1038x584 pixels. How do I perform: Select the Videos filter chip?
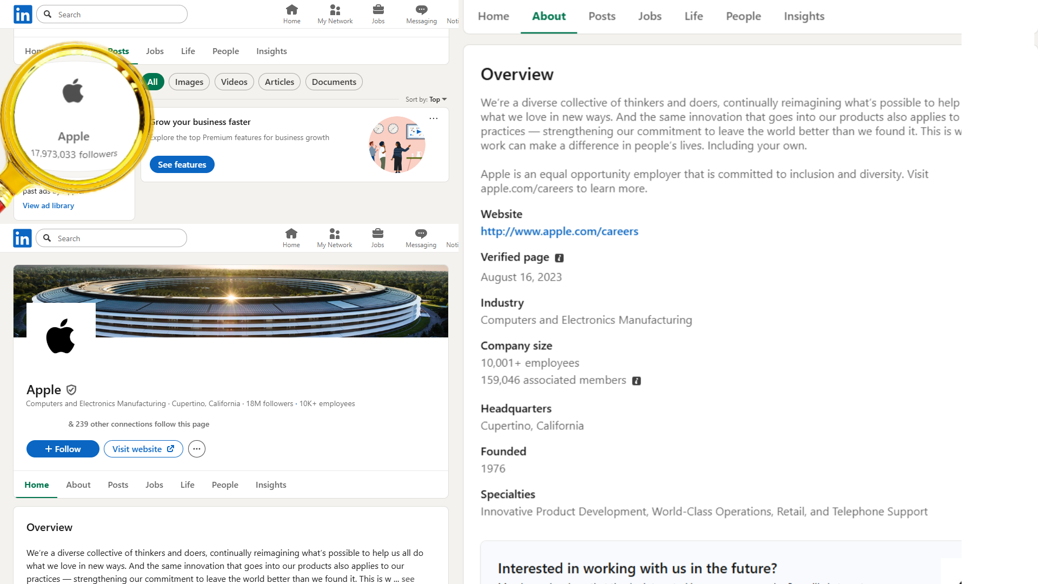point(234,82)
